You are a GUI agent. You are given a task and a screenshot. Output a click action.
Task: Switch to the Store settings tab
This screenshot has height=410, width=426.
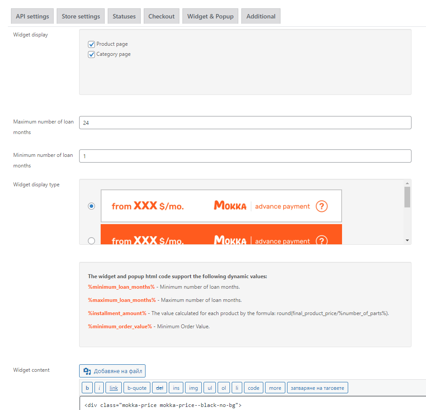tap(81, 16)
